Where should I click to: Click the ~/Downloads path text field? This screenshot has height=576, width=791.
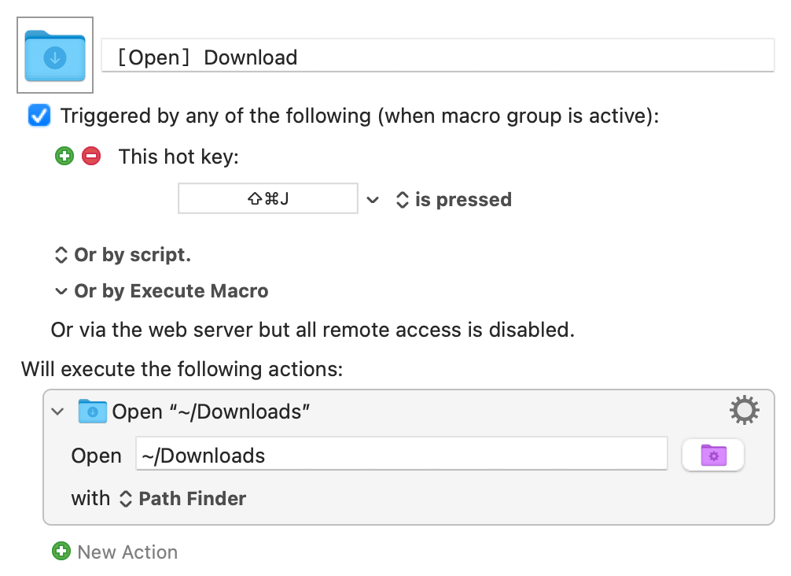[401, 456]
